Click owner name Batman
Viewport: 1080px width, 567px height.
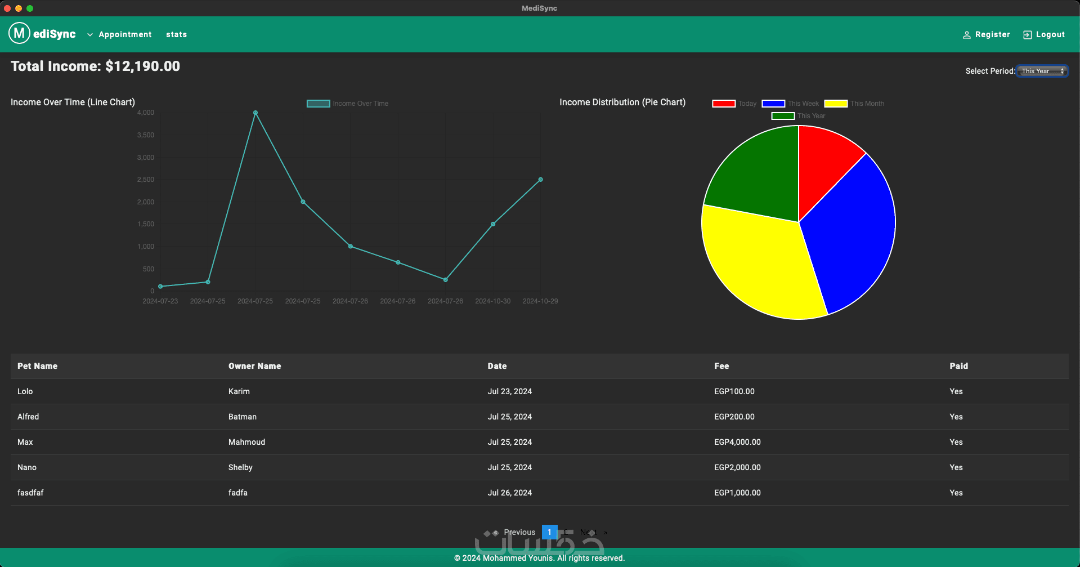tap(242, 417)
